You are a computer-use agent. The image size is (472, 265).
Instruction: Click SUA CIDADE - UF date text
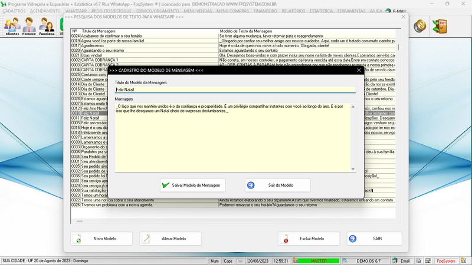coord(45,261)
